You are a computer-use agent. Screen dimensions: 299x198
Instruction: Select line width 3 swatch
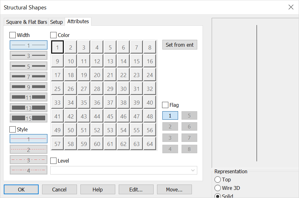point(28,55)
